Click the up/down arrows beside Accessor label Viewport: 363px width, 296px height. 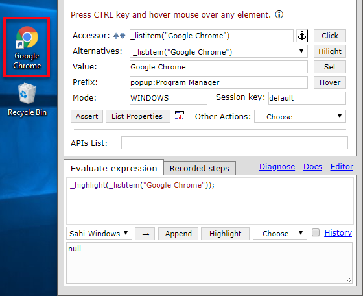point(119,36)
